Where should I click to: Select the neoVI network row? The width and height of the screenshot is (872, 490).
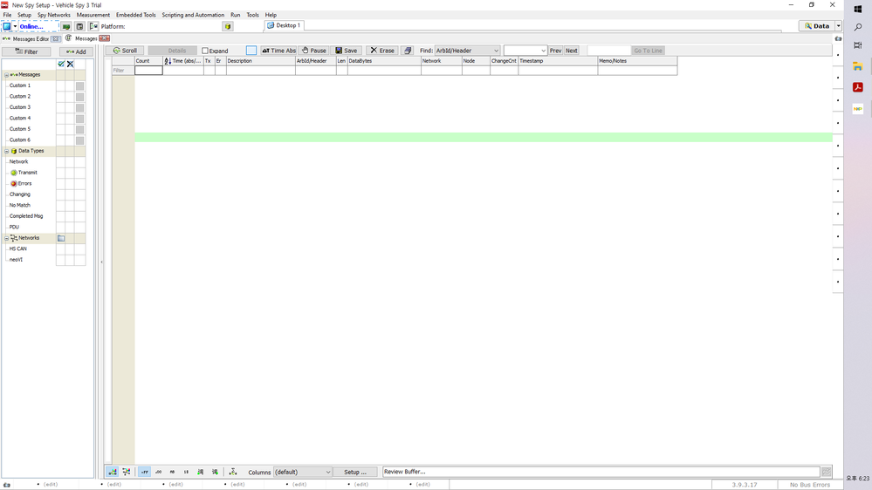coord(16,260)
